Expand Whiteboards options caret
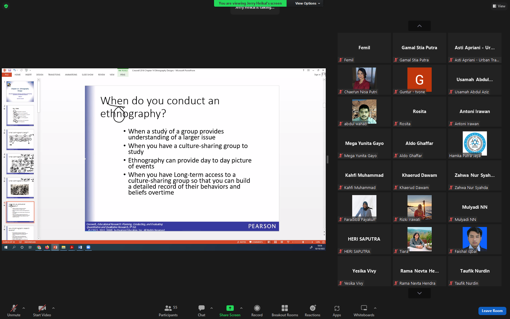Screen dimensions: 510x319 [x=375, y=308]
